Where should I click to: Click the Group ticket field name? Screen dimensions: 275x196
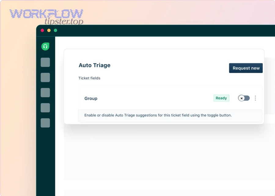pos(91,98)
